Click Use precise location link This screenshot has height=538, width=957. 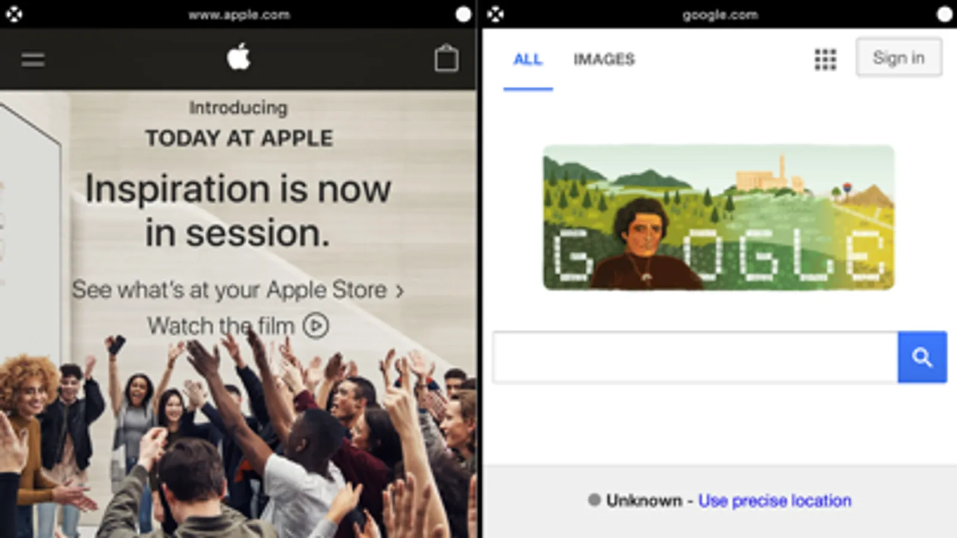(774, 500)
